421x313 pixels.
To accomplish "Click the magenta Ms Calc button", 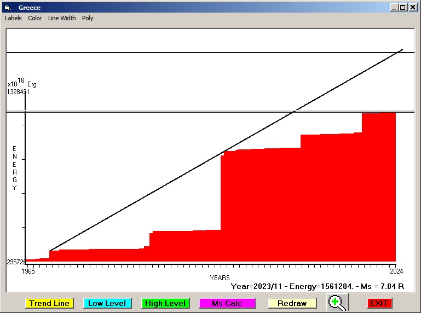I will [x=227, y=303].
